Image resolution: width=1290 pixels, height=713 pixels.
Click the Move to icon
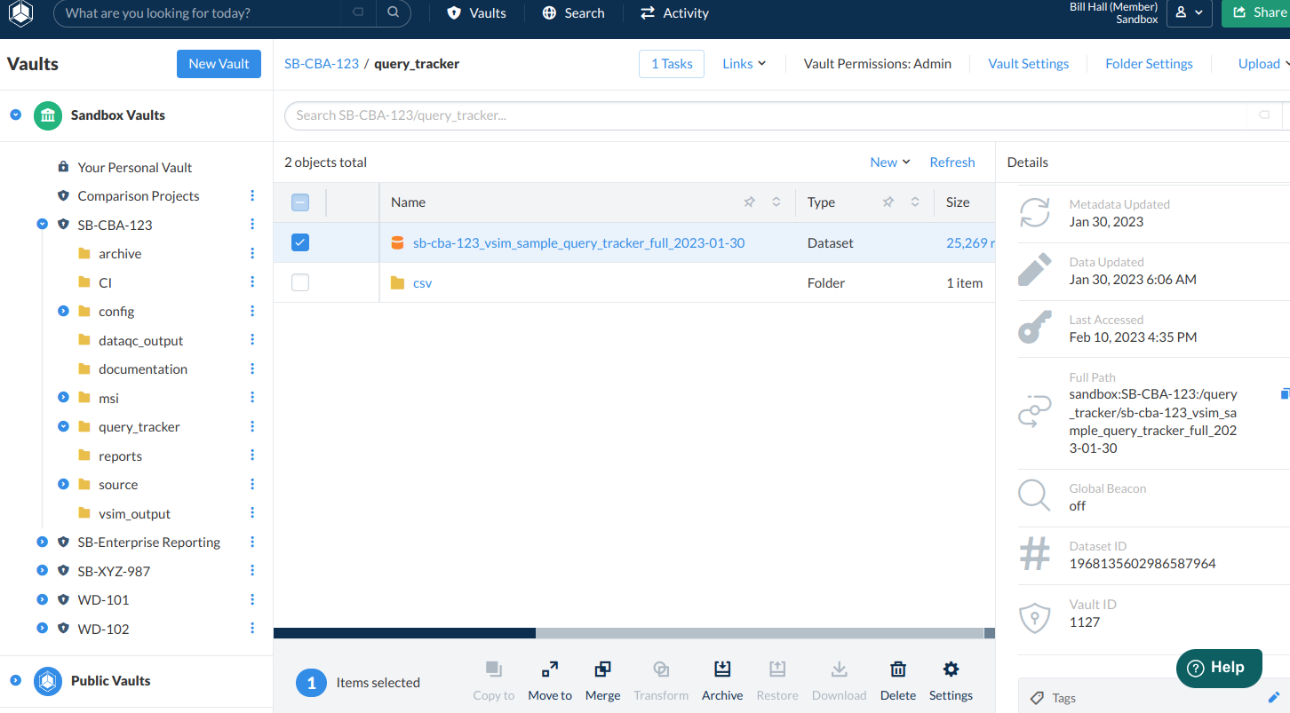pos(550,669)
